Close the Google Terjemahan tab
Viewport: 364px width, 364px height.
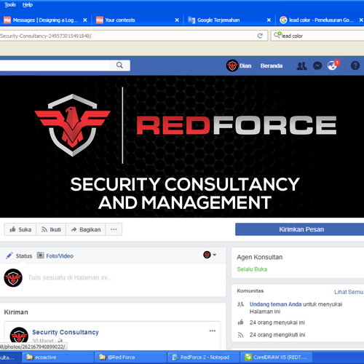point(269,20)
